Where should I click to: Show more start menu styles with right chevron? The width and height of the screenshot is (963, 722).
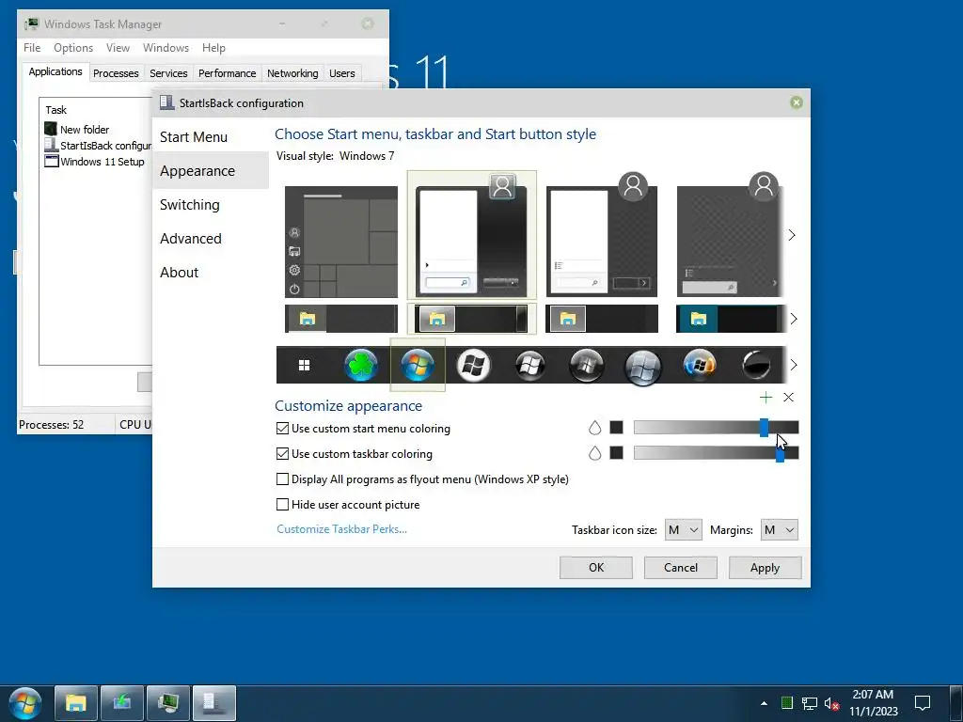[792, 235]
